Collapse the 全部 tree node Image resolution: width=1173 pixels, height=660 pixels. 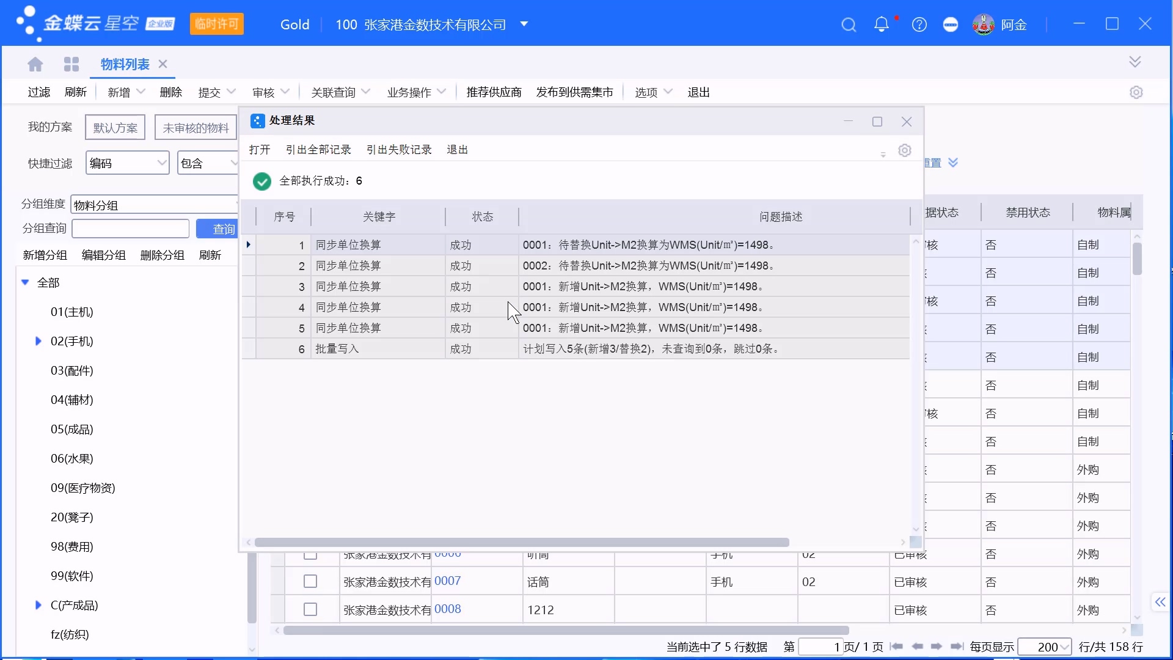point(25,282)
